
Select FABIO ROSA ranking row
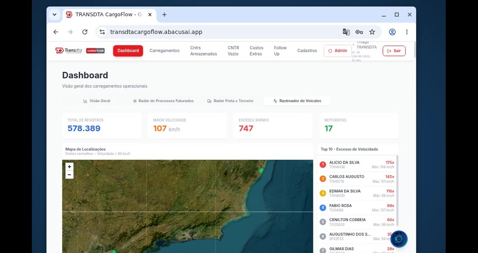click(x=357, y=208)
